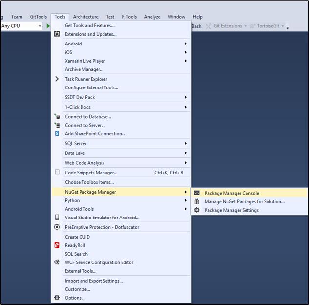This screenshot has height=305, width=309.
Task: Open Add SharePoint Connection
Action: 121,133
